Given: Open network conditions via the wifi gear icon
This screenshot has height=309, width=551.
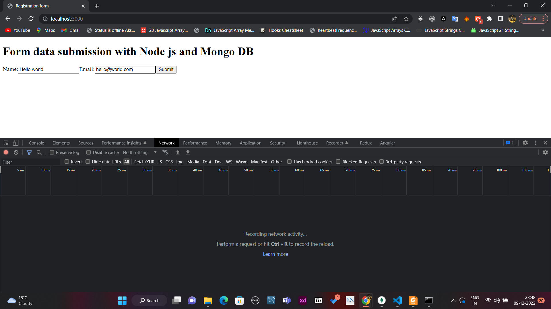Looking at the screenshot, I should [x=165, y=152].
